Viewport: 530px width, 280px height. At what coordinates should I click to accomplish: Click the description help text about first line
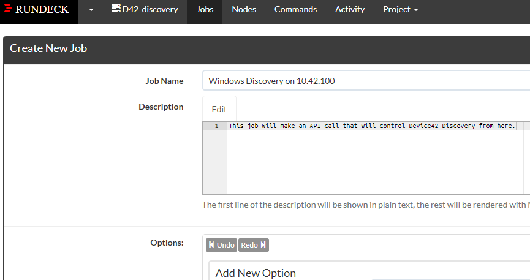[x=366, y=205]
